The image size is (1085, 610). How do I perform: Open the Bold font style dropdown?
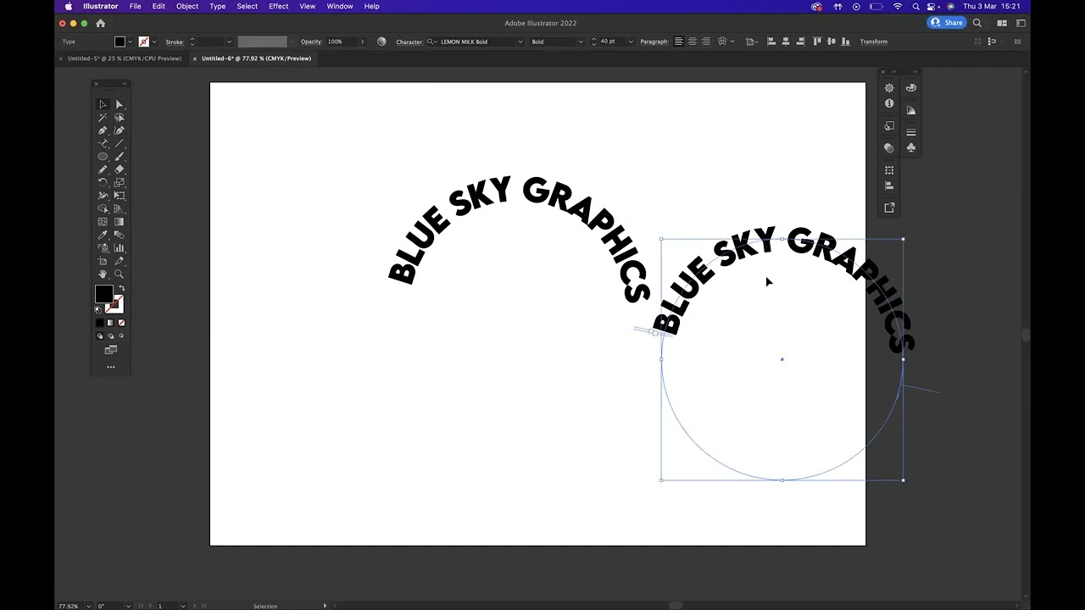tap(580, 42)
